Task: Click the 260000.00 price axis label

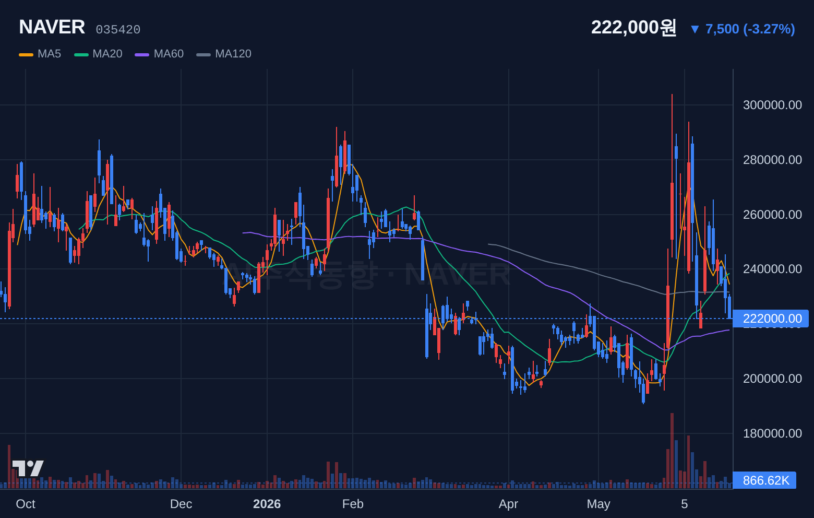Action: tap(772, 215)
